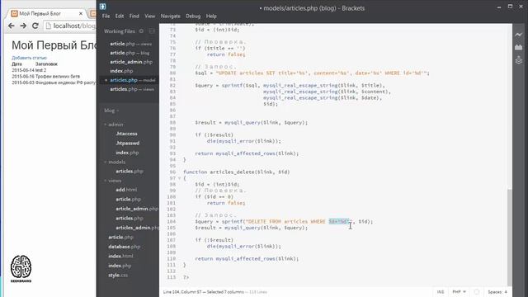The image size is (528, 297).
Task: Open article_admin.php in views folder tree
Action: tap(137, 209)
